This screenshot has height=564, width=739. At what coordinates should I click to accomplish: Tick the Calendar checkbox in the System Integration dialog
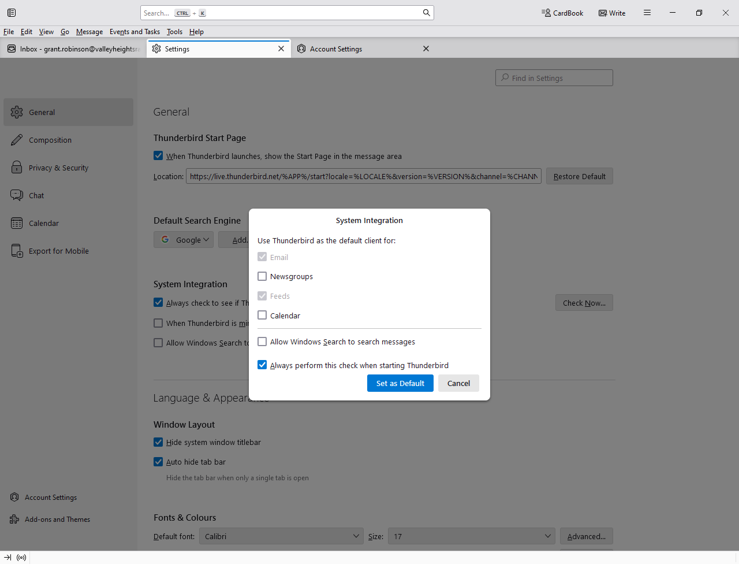262,315
